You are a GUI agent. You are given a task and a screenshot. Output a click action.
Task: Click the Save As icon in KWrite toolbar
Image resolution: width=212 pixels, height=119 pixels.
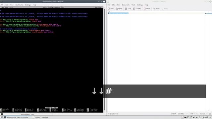tap(134, 9)
